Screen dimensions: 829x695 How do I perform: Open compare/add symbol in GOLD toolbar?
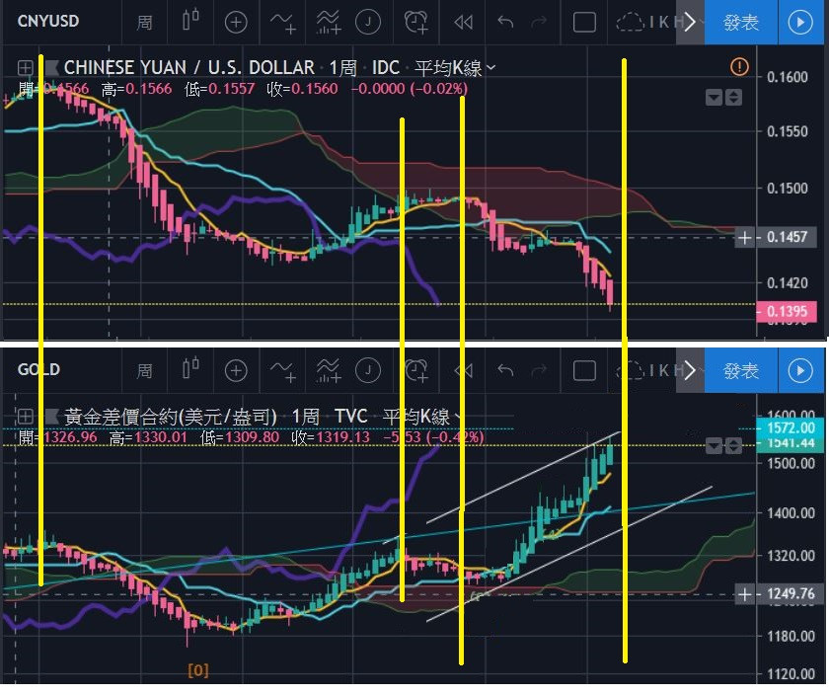click(x=236, y=371)
